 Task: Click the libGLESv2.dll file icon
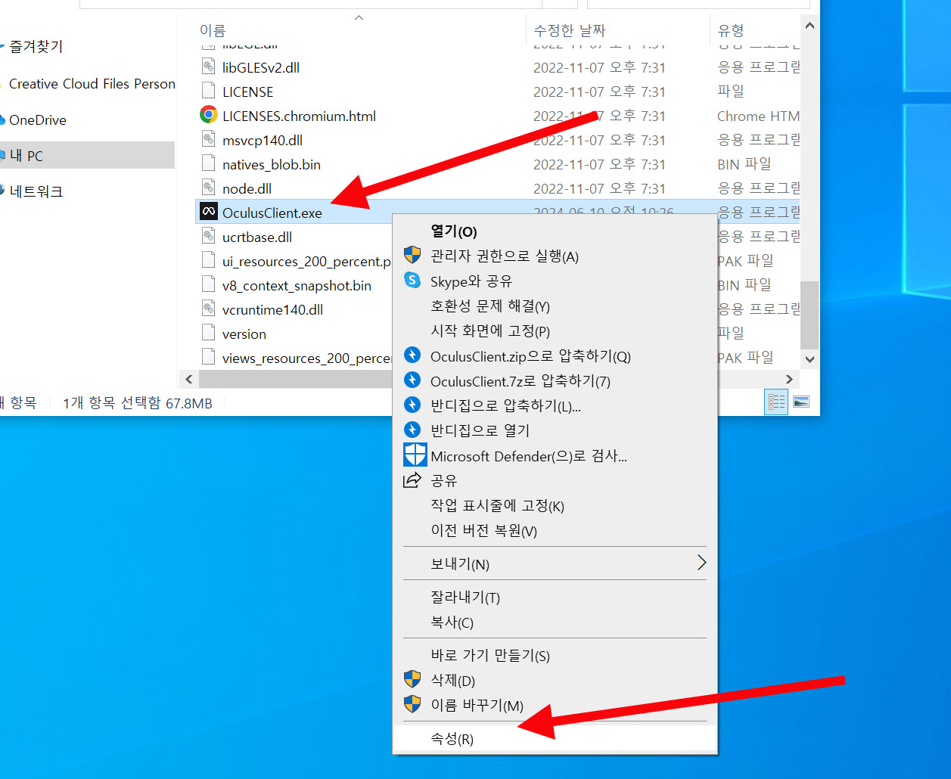208,67
